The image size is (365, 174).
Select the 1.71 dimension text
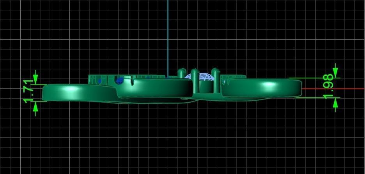click(x=28, y=91)
